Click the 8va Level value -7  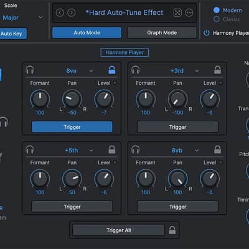[104, 113]
